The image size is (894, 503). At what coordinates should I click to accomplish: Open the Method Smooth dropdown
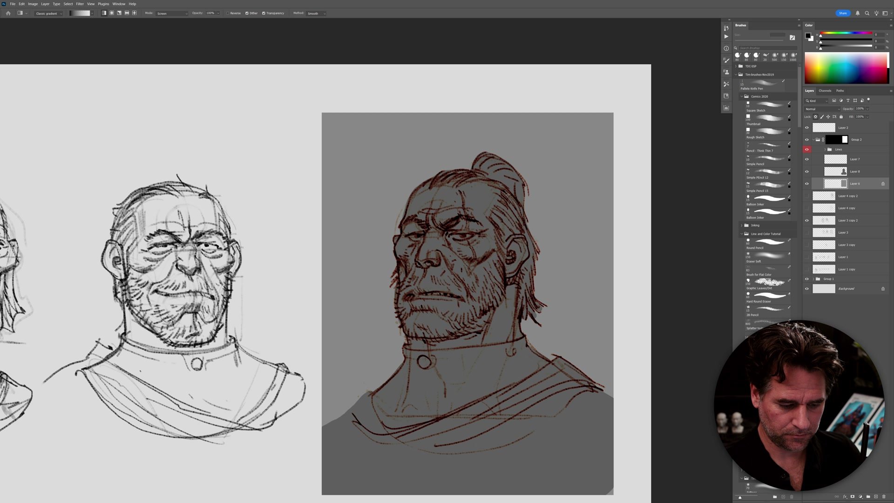pos(316,14)
